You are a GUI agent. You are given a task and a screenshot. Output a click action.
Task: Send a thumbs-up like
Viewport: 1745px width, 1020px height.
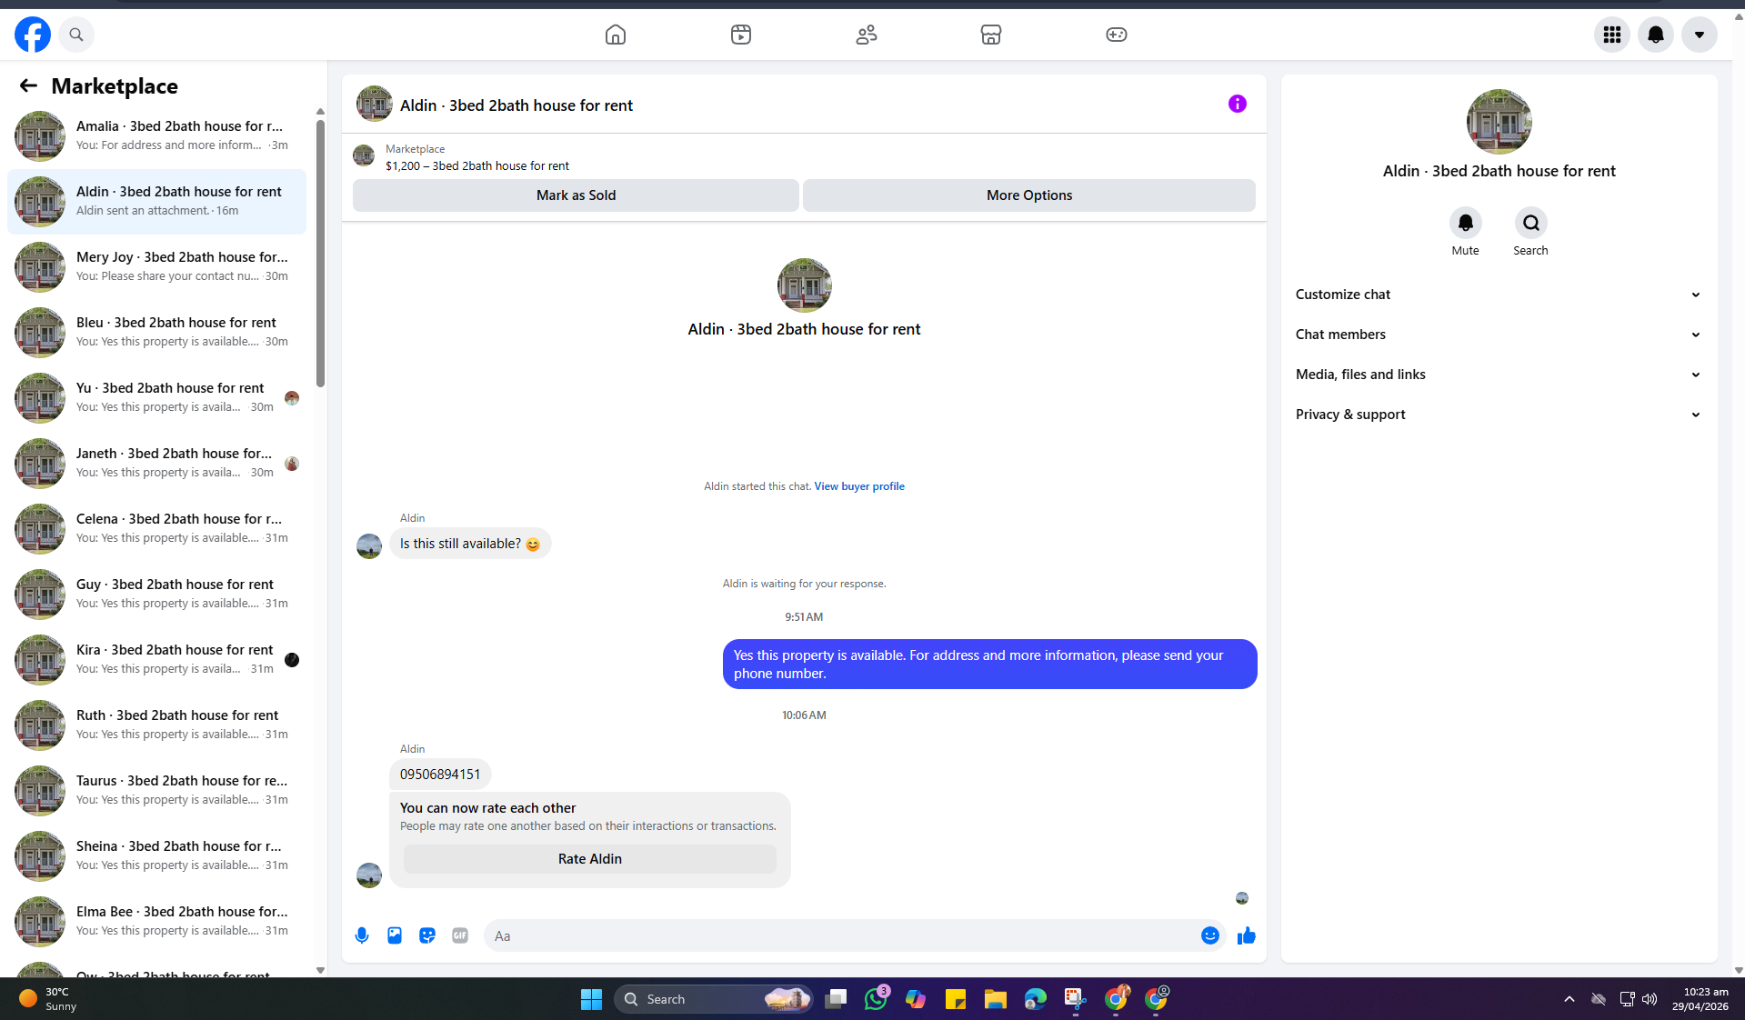click(1247, 935)
